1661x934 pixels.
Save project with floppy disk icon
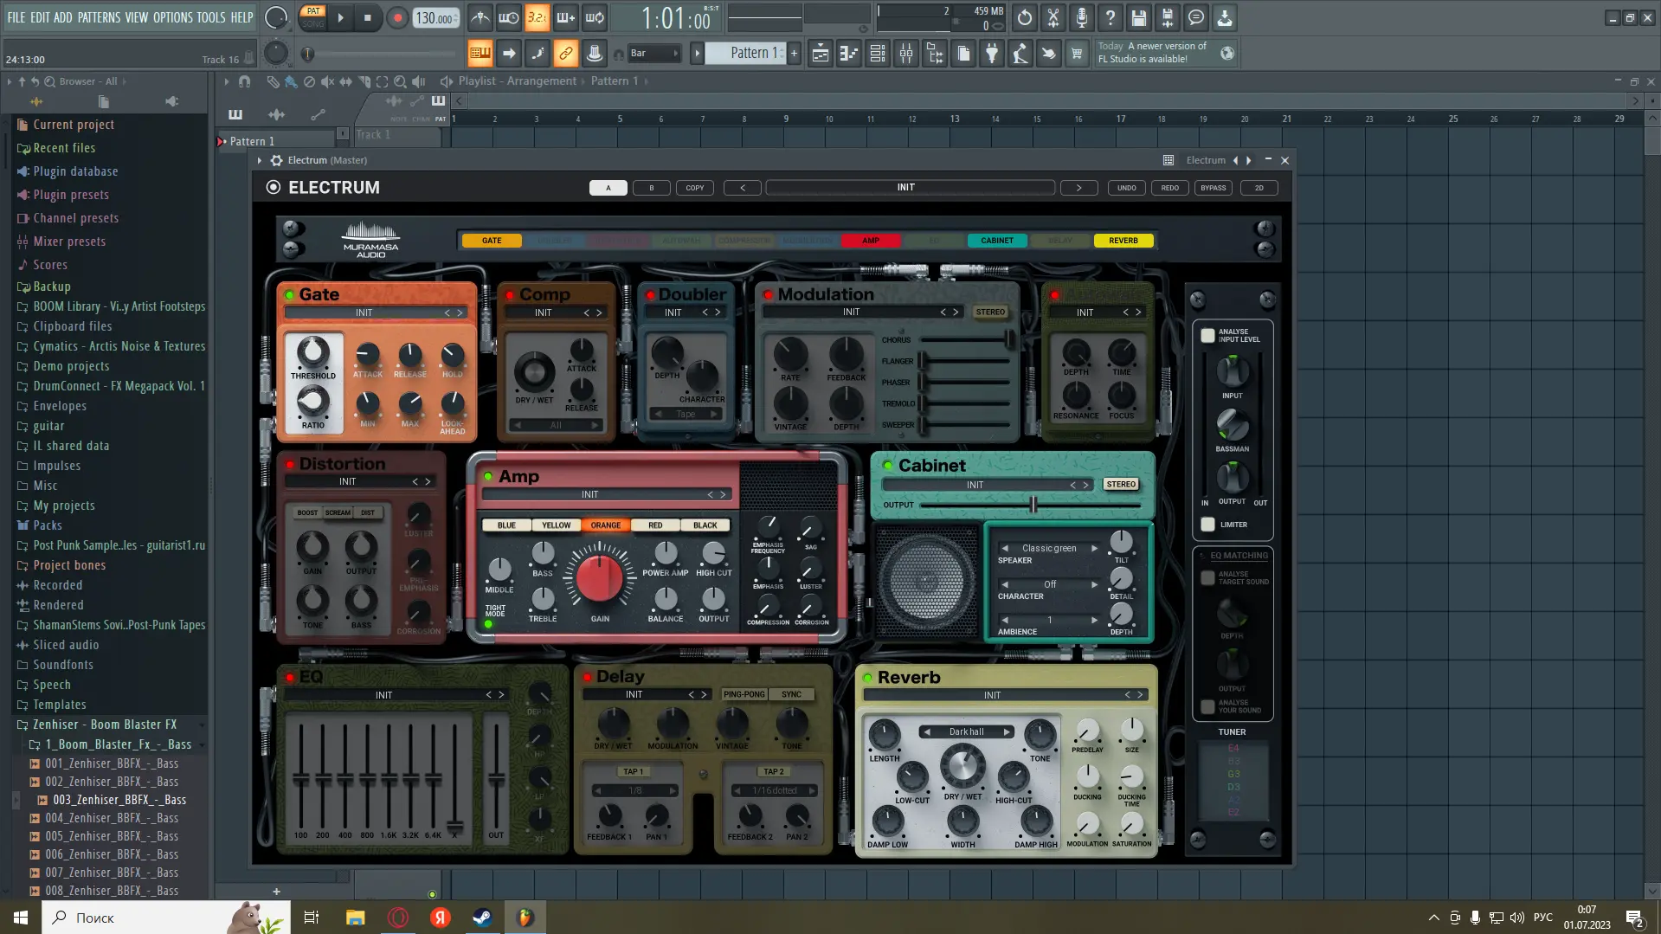pos(1138,17)
